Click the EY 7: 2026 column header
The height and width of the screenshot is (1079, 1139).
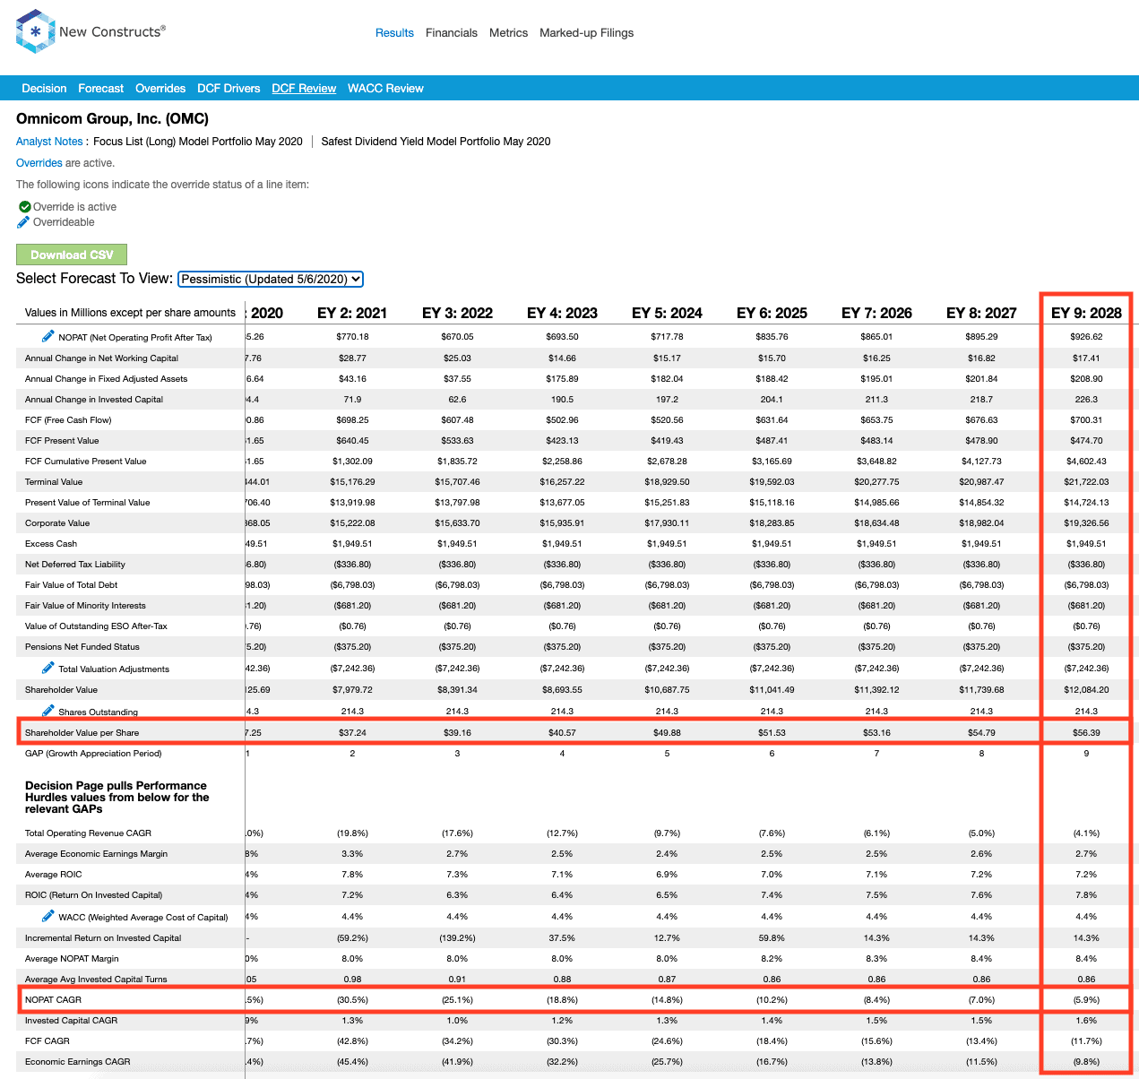pyautogui.click(x=876, y=313)
